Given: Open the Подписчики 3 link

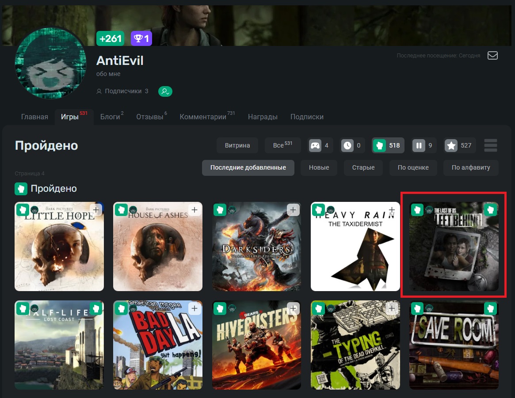Looking at the screenshot, I should [x=122, y=91].
